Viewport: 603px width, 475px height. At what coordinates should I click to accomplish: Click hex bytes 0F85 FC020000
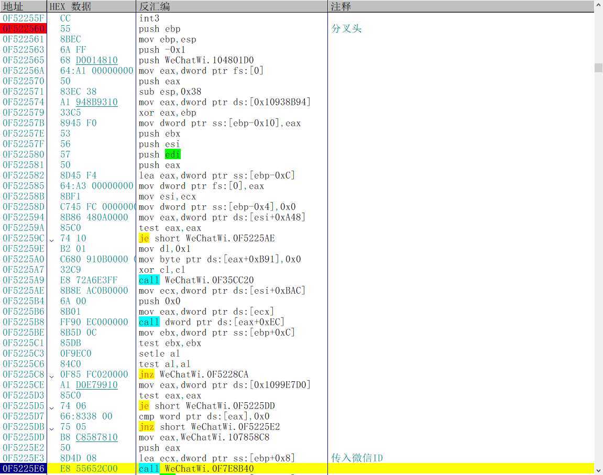(x=94, y=374)
